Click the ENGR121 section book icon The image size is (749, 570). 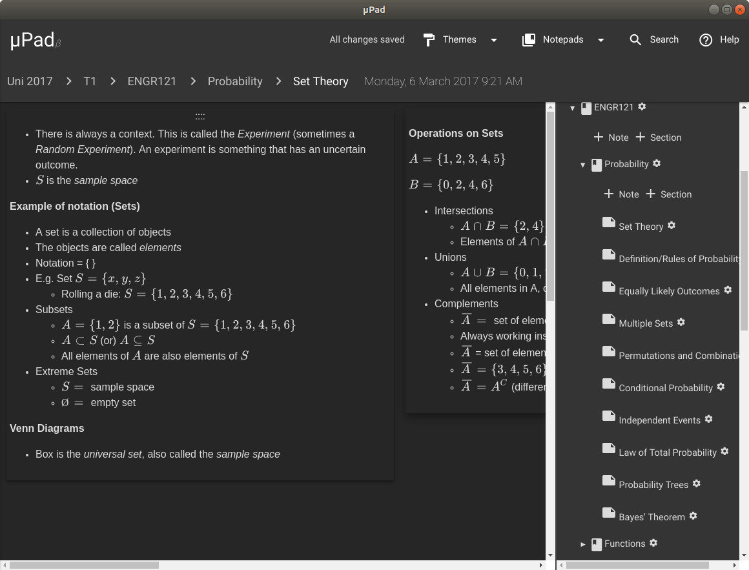[x=586, y=108]
